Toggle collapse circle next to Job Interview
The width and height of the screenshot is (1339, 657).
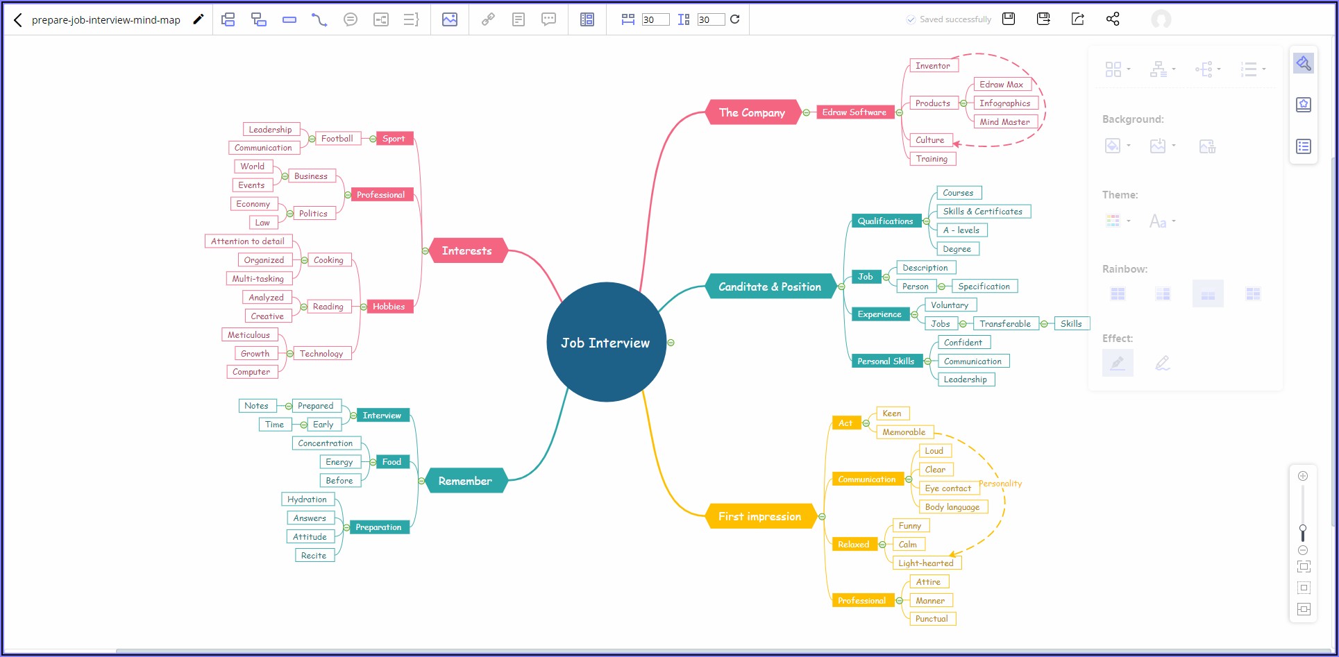click(x=671, y=343)
